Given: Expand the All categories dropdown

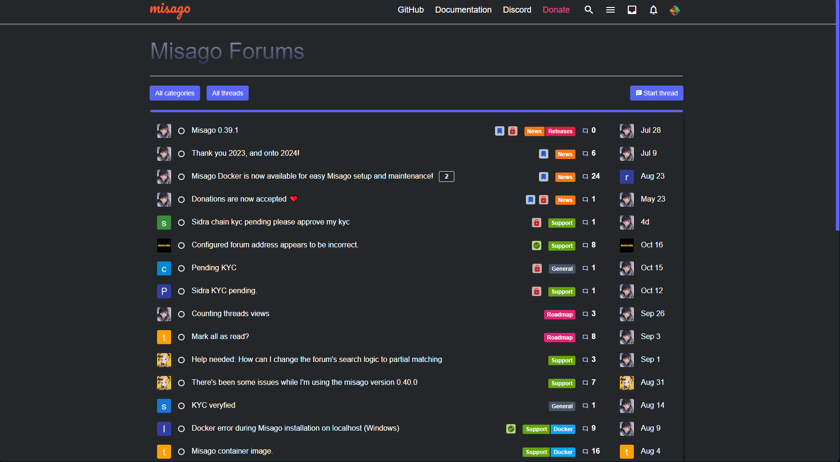Looking at the screenshot, I should click(x=174, y=93).
